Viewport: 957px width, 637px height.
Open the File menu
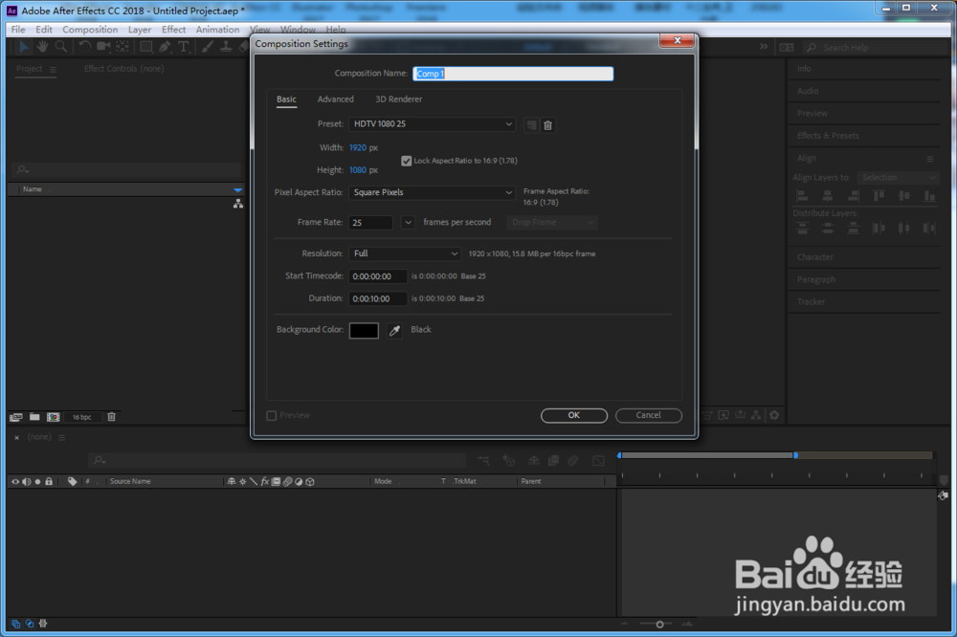point(18,30)
